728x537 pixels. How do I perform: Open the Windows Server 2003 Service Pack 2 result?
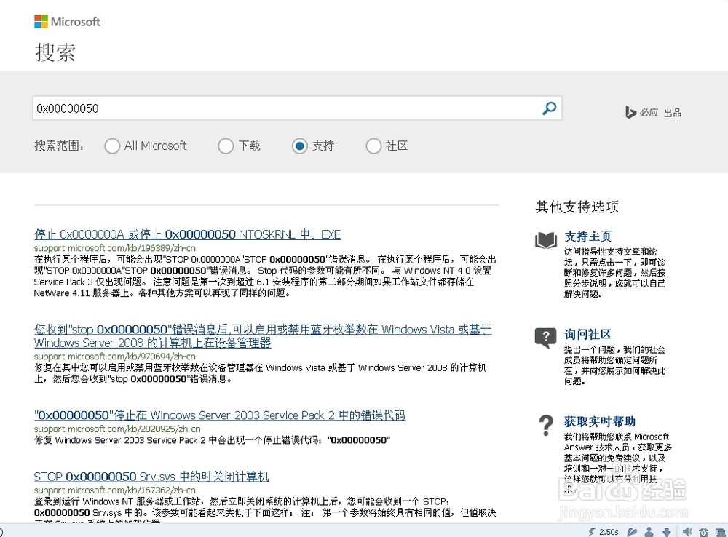point(220,415)
